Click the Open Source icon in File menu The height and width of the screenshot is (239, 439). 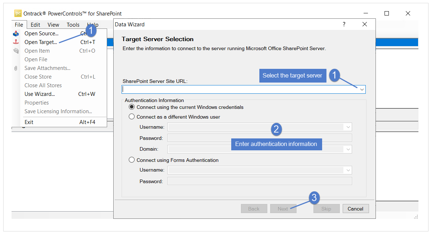(x=16, y=34)
